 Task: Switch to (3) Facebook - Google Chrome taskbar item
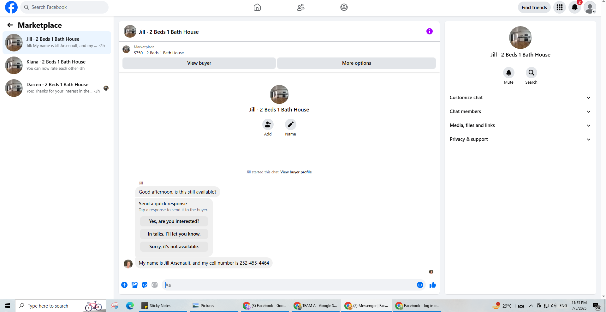point(265,306)
